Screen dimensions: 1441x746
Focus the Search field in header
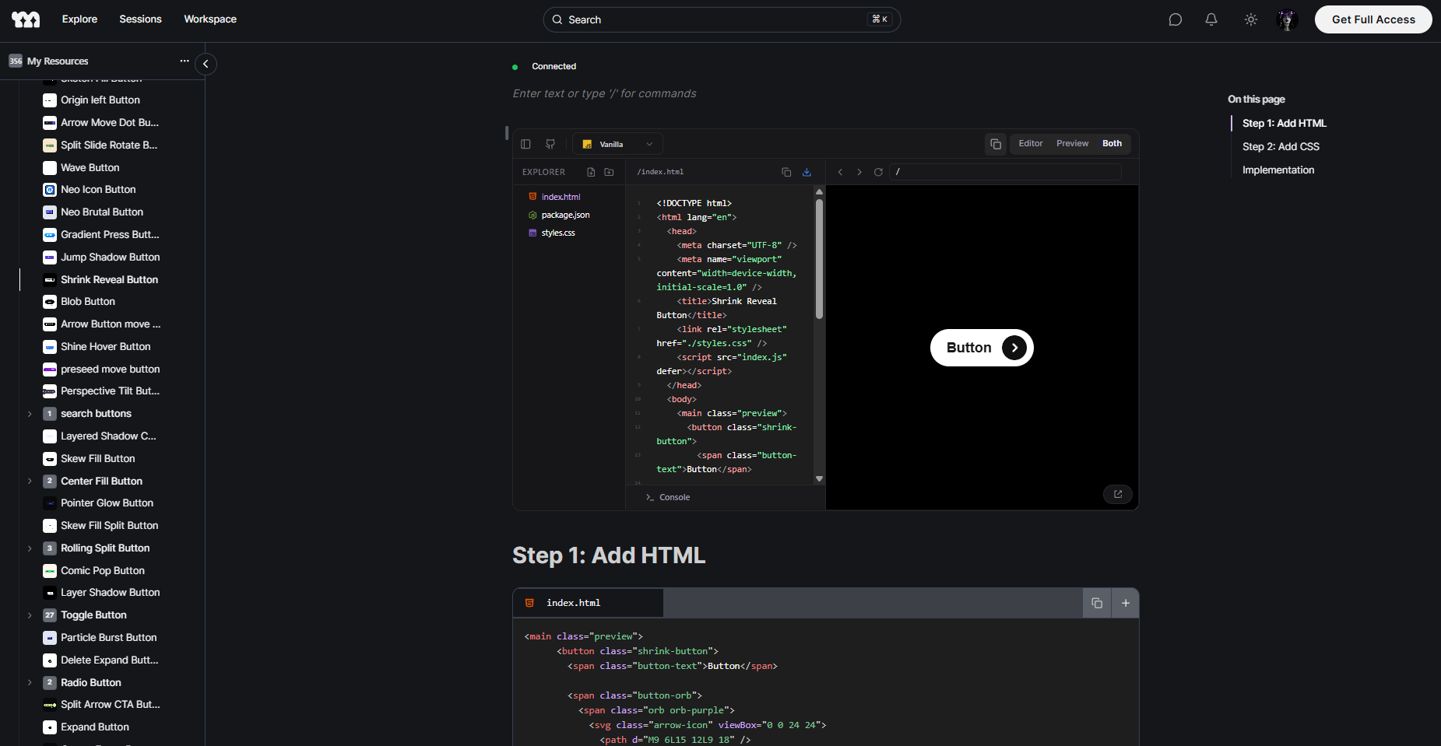(x=722, y=19)
